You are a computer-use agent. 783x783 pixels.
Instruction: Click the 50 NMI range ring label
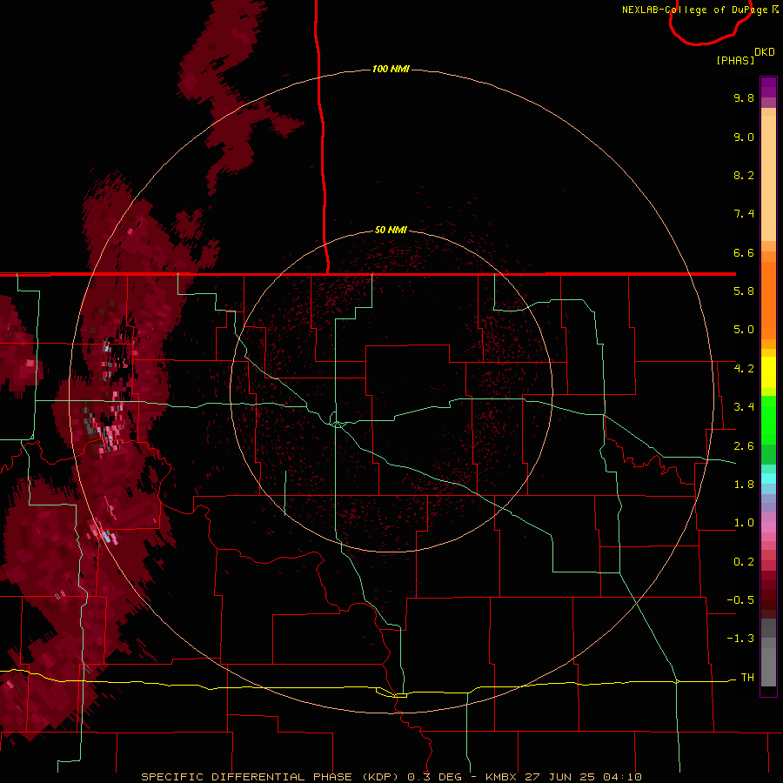click(x=391, y=230)
